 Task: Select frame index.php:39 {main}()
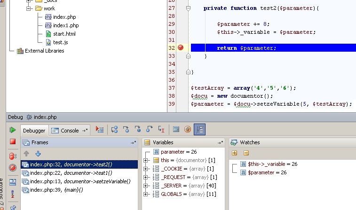pos(79,190)
